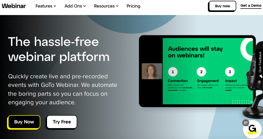Click the Webinar logo
The image size is (263, 139).
tap(14, 6)
